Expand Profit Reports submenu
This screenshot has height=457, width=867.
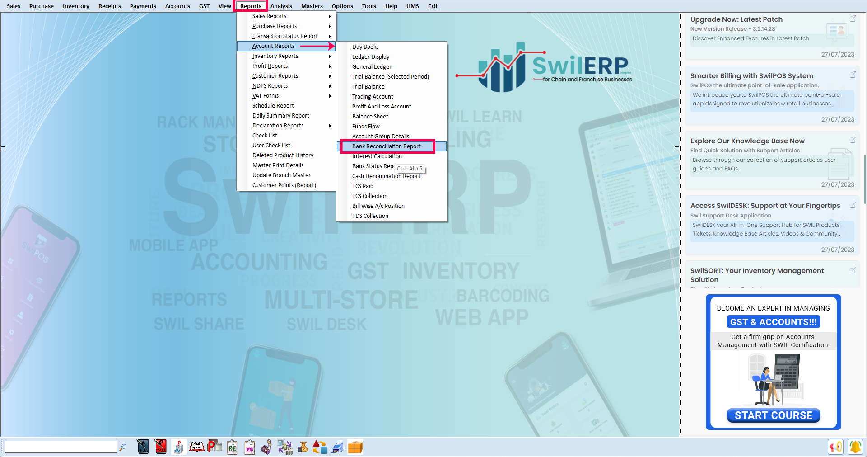pyautogui.click(x=286, y=66)
